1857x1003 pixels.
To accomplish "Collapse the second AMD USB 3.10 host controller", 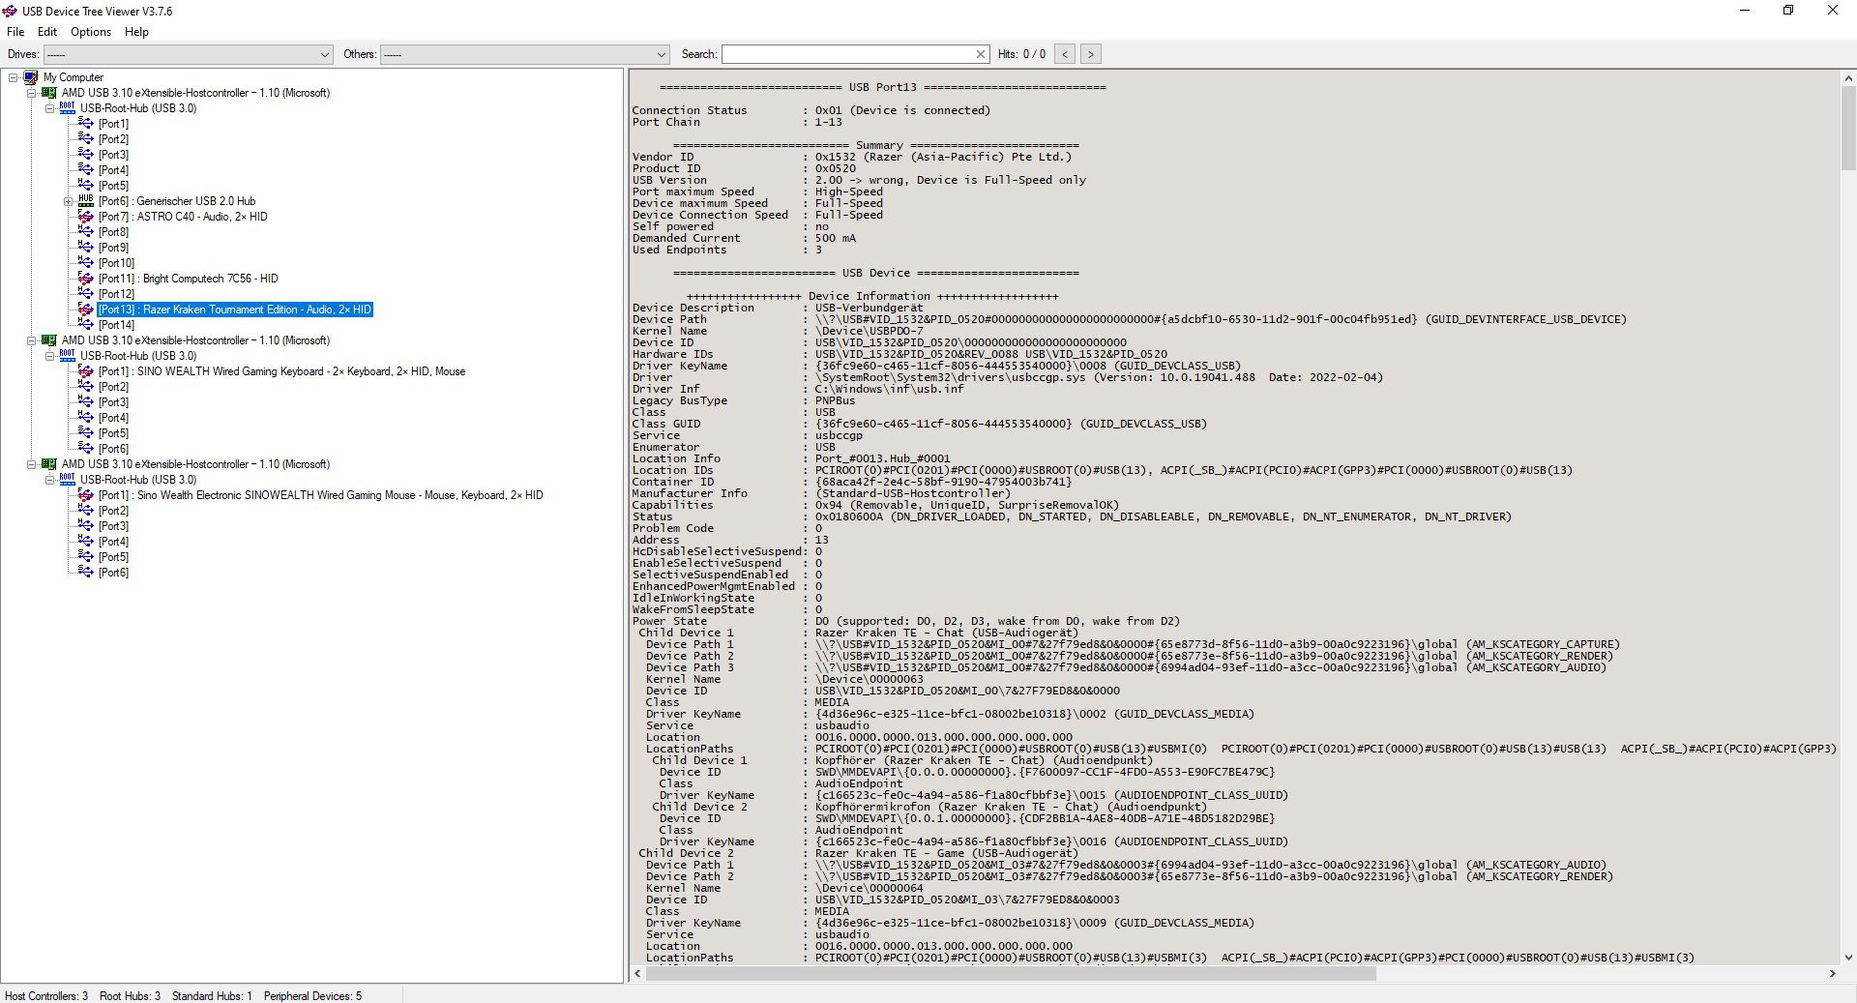I will (x=32, y=340).
